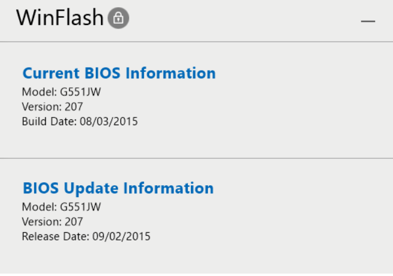The width and height of the screenshot is (393, 276).
Task: Minimize the WinFlash window
Action: coord(367,21)
